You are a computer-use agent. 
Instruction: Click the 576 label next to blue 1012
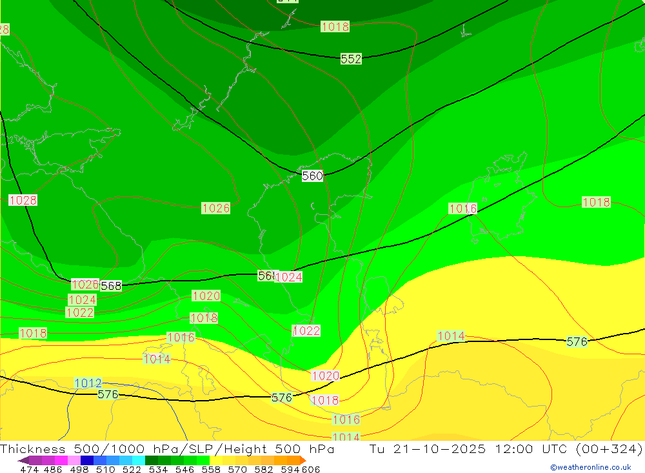point(108,394)
